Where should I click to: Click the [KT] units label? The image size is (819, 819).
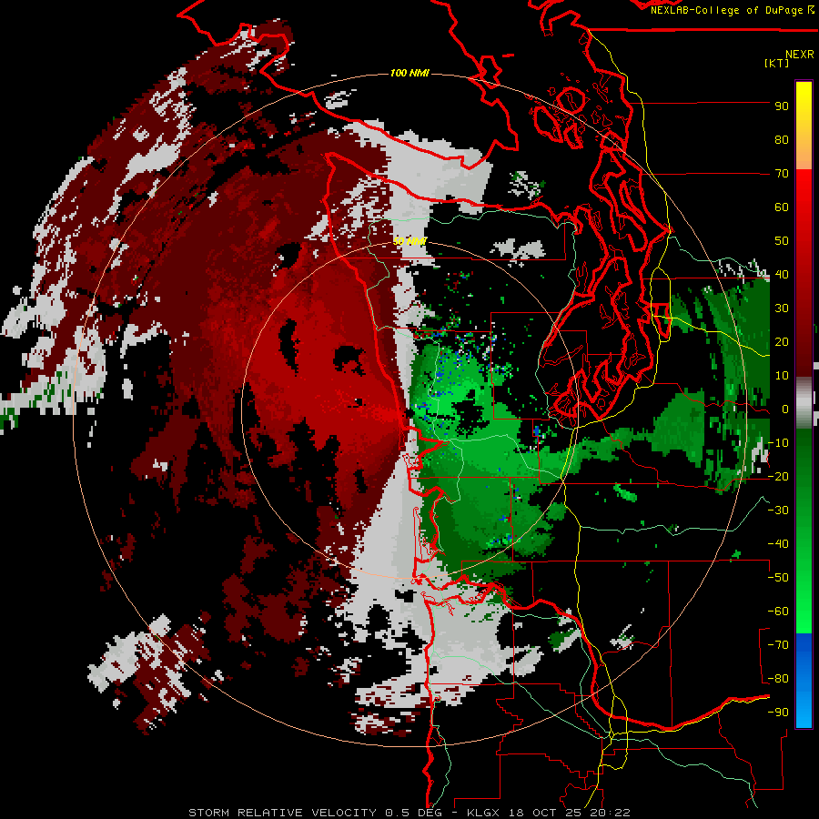[777, 63]
